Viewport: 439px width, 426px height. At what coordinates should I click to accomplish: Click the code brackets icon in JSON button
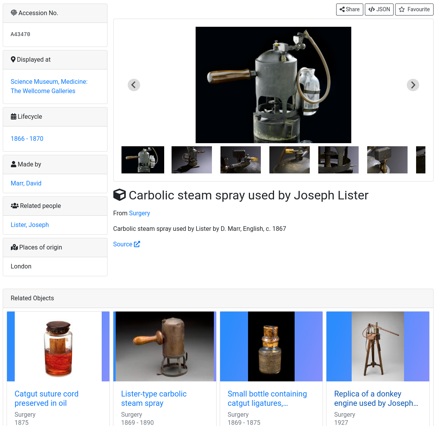point(371,10)
